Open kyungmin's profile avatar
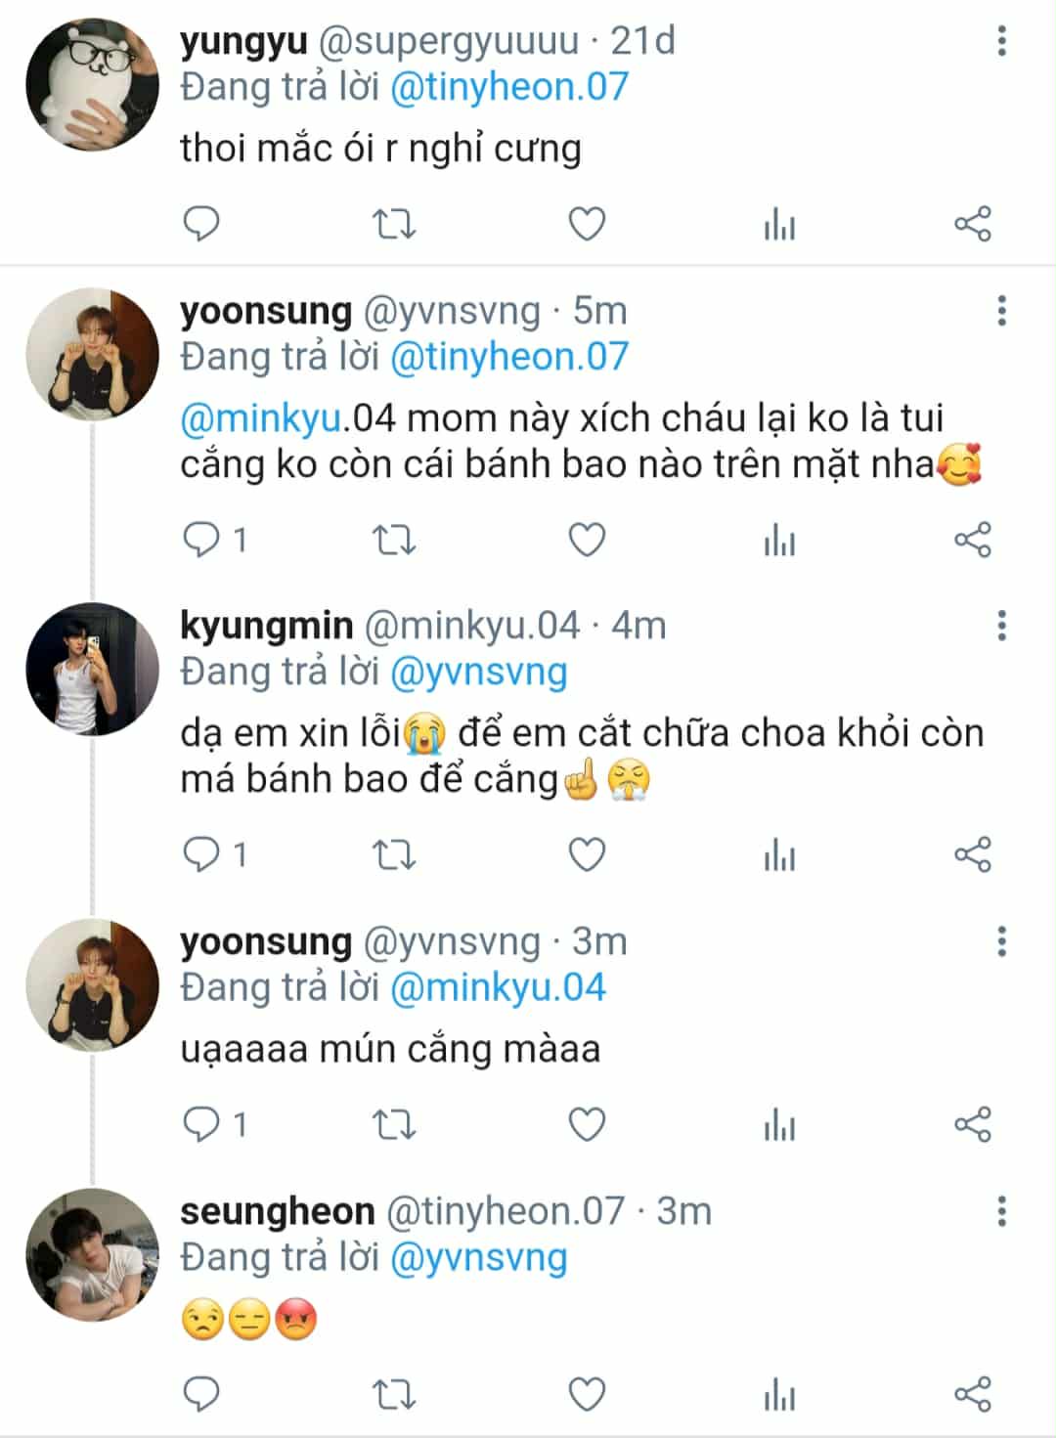This screenshot has height=1438, width=1056. 92,670
